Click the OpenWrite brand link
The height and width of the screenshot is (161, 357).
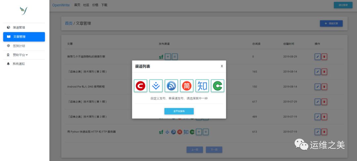coord(61,5)
